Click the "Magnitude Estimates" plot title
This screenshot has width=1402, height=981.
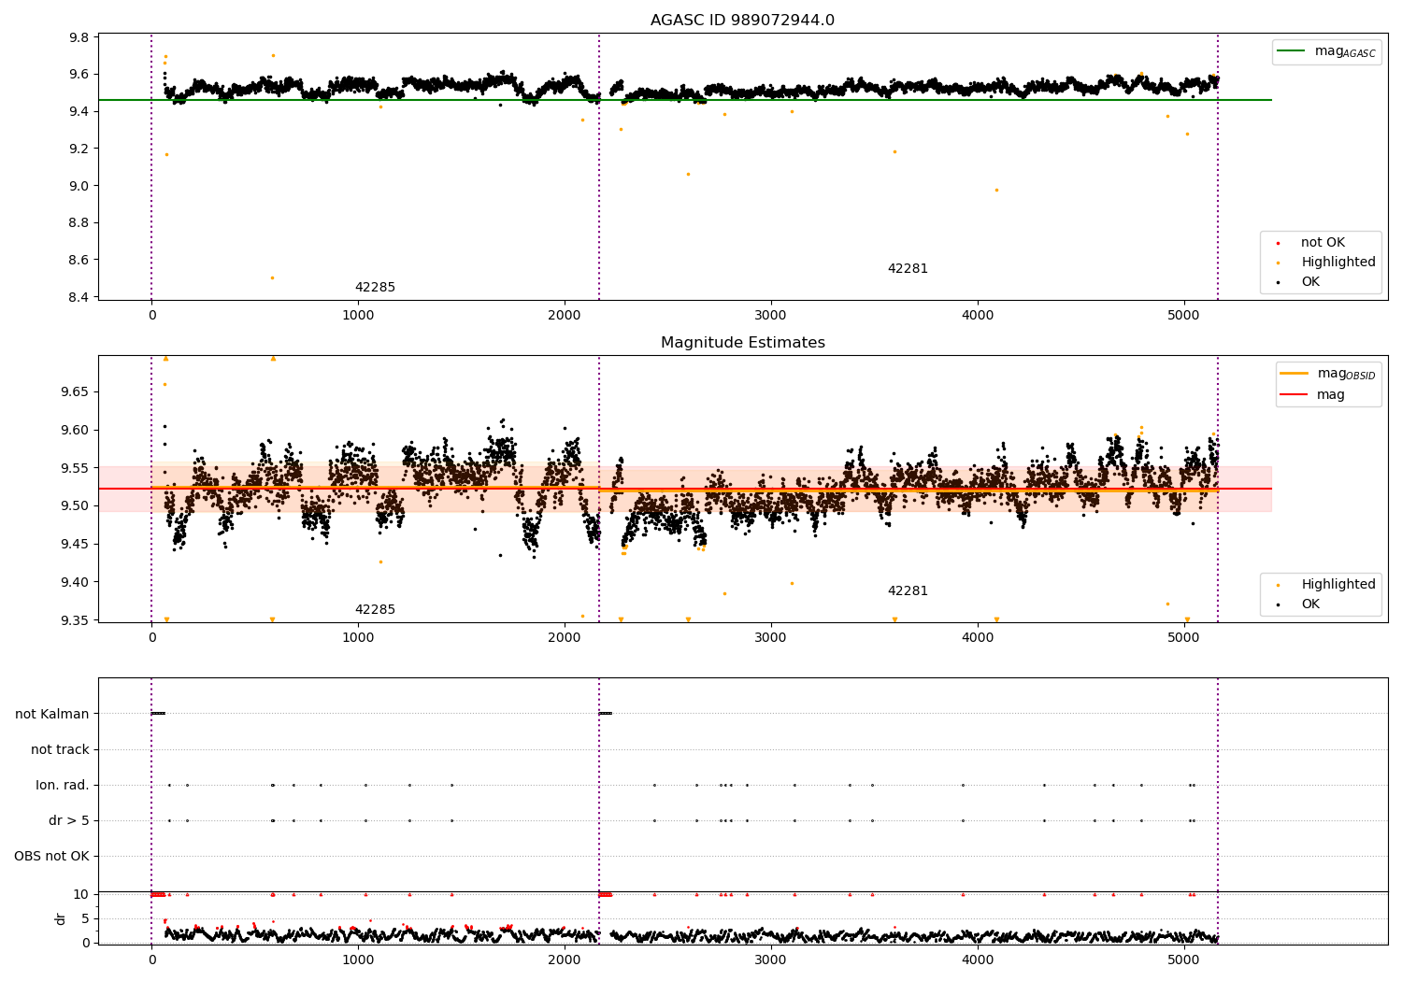click(742, 343)
